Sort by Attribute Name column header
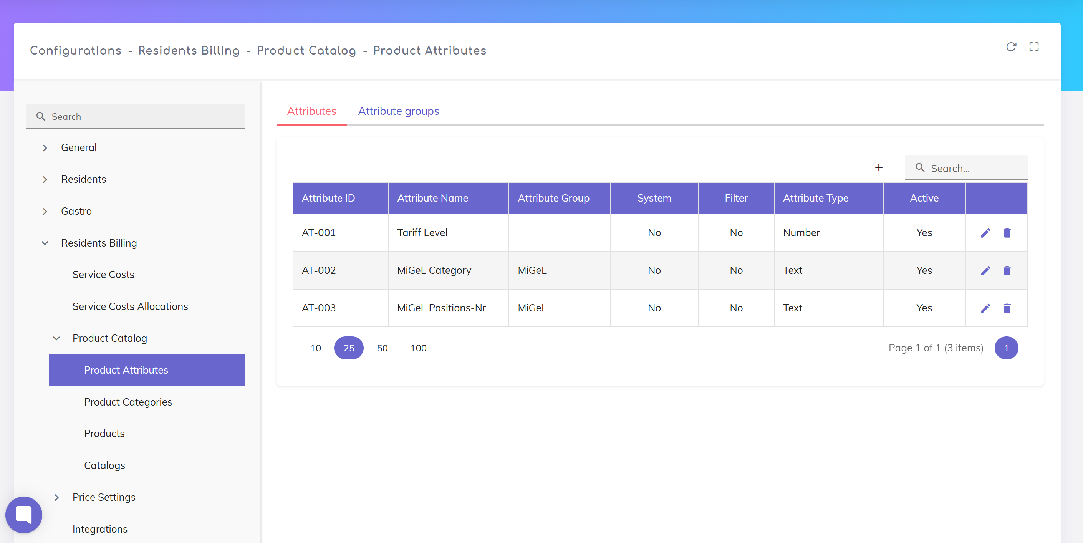The width and height of the screenshot is (1083, 543). coord(432,198)
